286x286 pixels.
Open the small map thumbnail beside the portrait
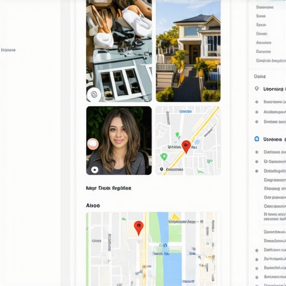(x=188, y=141)
